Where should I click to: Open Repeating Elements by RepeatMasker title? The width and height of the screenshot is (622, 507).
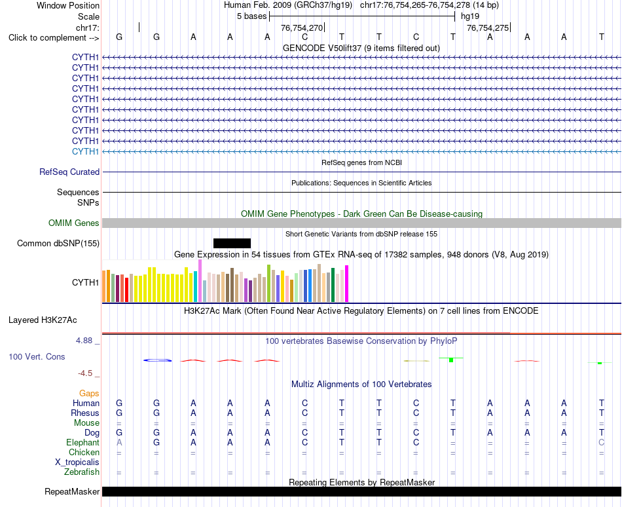click(361, 482)
